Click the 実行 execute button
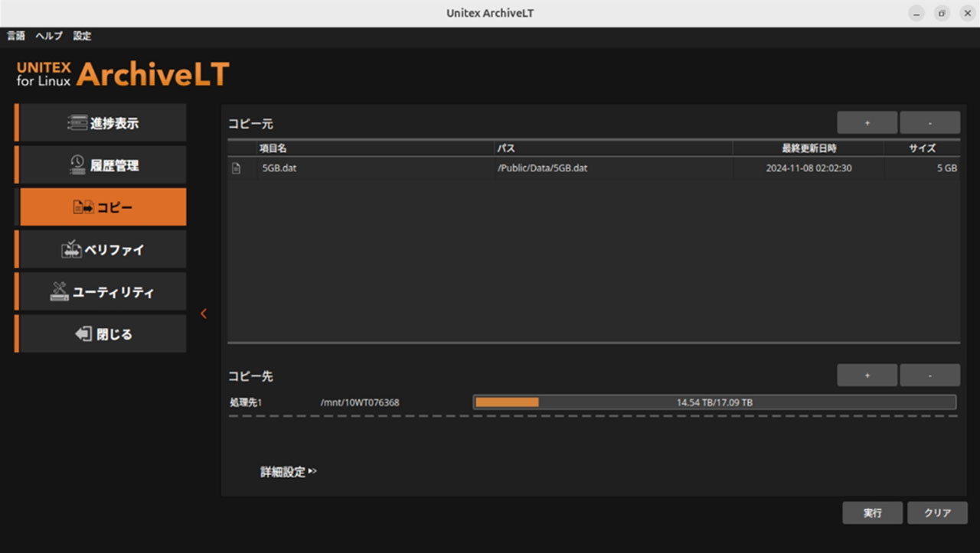Image resolution: width=980 pixels, height=553 pixels. 872,513
